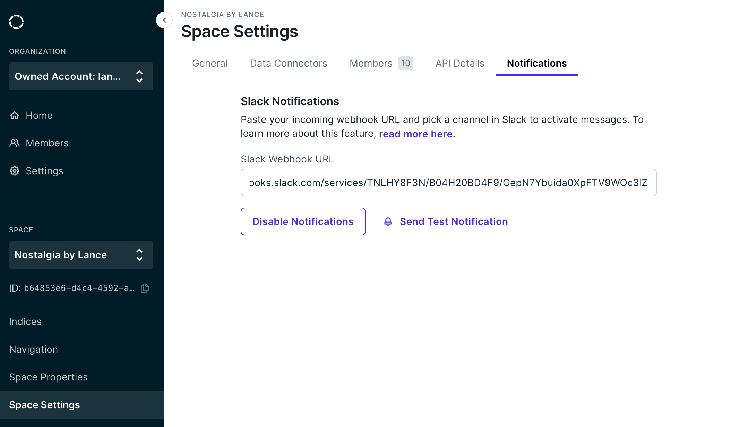Viewport: 731px width, 427px height.
Task: Click the bell icon beside Send Test Notification
Action: coord(388,221)
